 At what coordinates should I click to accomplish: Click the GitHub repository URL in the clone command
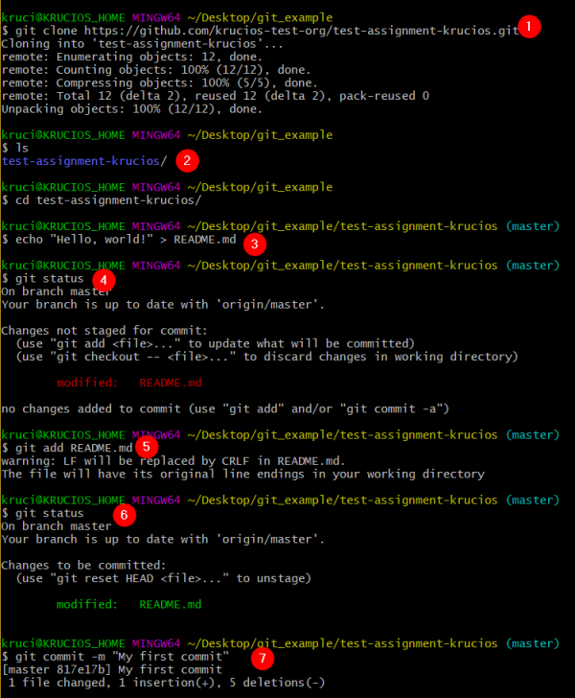coord(301,31)
